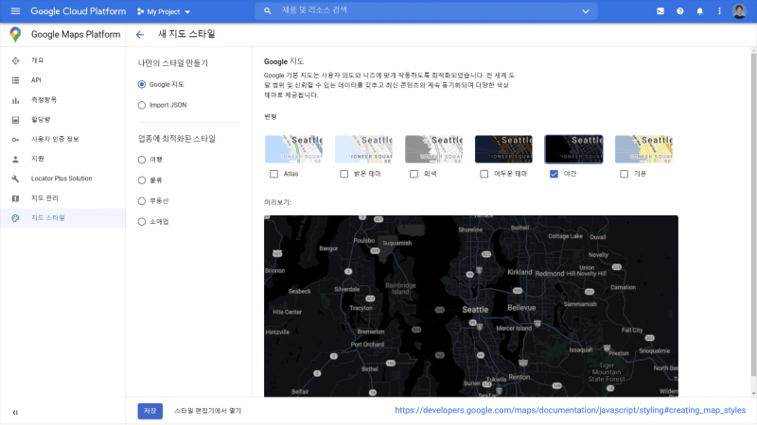This screenshot has width=757, height=425.
Task: Click the project selector hexagon icon
Action: 140,11
